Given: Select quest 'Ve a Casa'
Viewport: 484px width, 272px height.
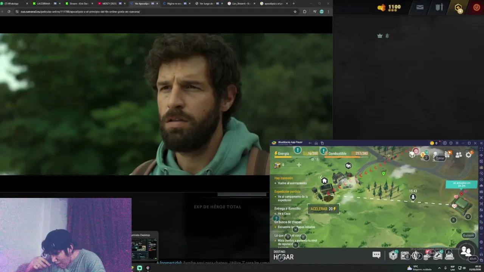Looking at the screenshot, I should point(284,214).
